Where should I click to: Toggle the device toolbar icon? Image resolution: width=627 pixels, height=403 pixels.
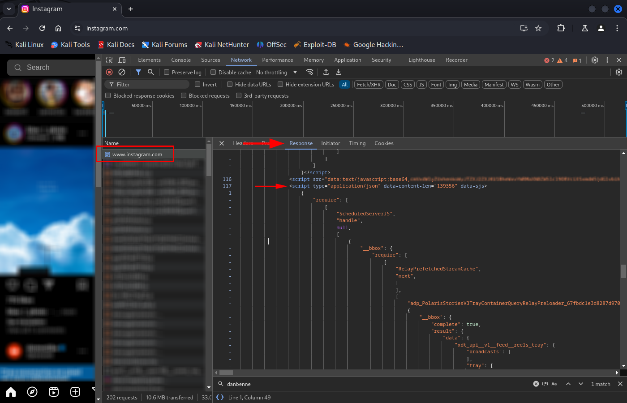click(122, 60)
